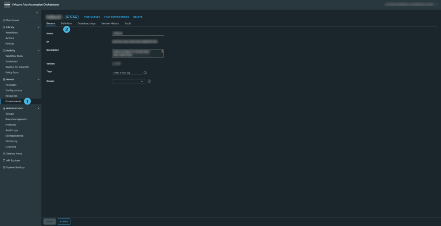This screenshot has width=441, height=226.
Task: Open the Dashboard from sidebar
Action: (x=12, y=20)
